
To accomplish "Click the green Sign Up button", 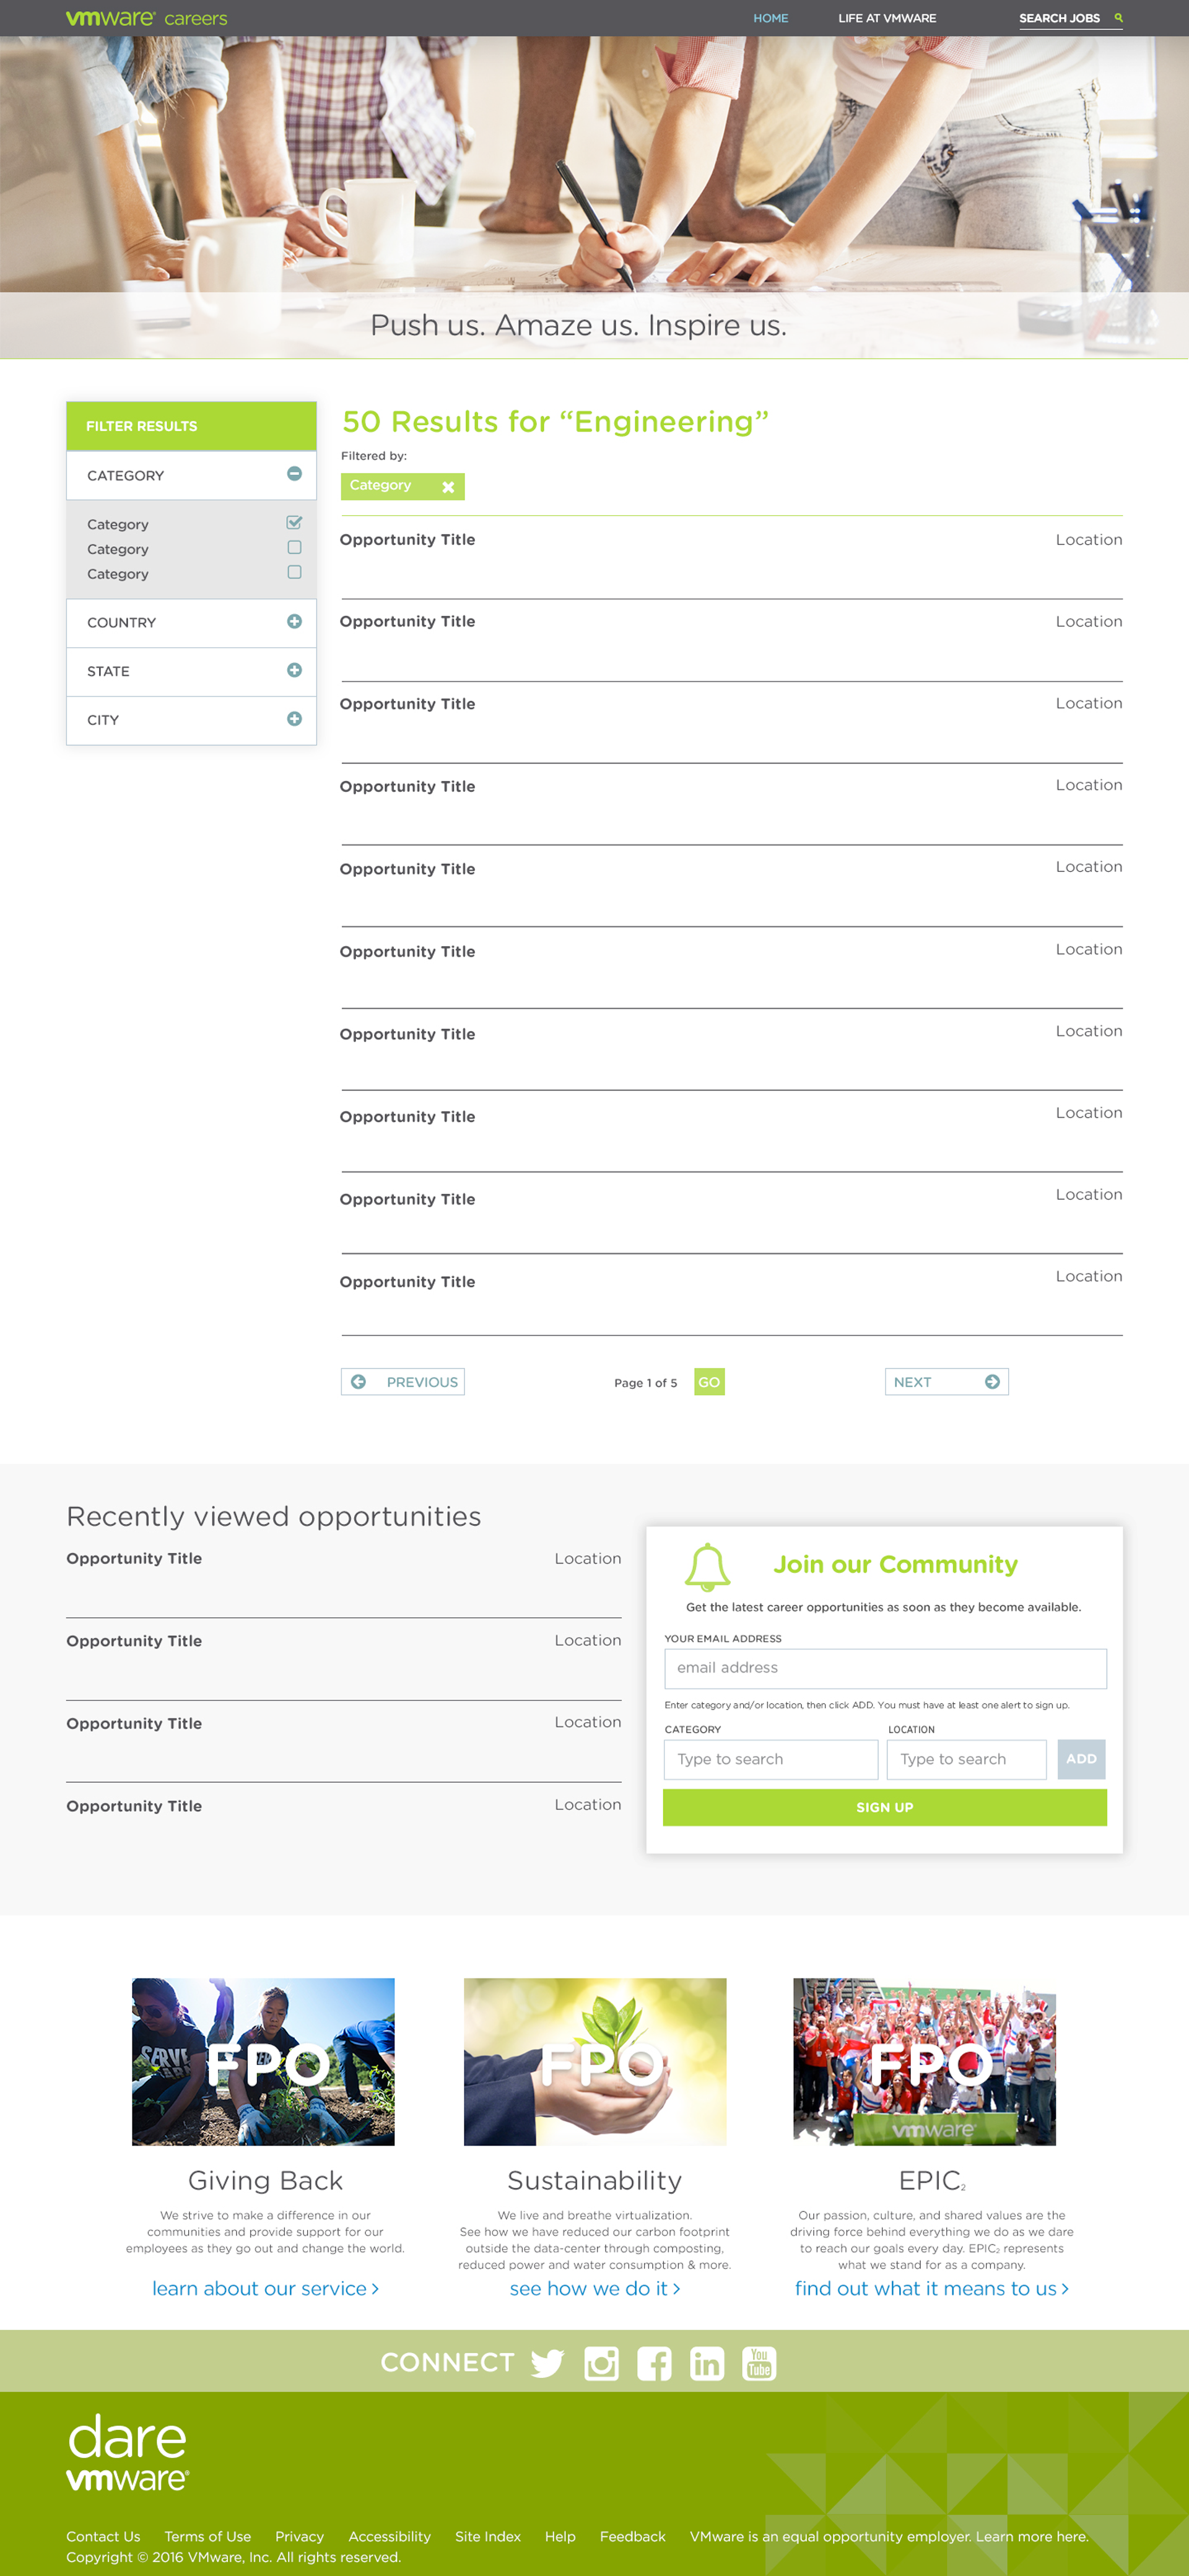I will [x=884, y=1807].
